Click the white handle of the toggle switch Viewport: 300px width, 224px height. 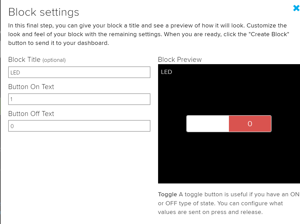(x=208, y=124)
